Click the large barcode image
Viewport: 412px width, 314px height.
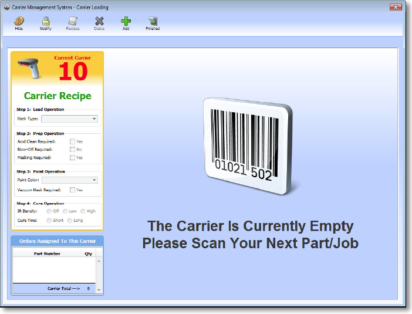[249, 146]
